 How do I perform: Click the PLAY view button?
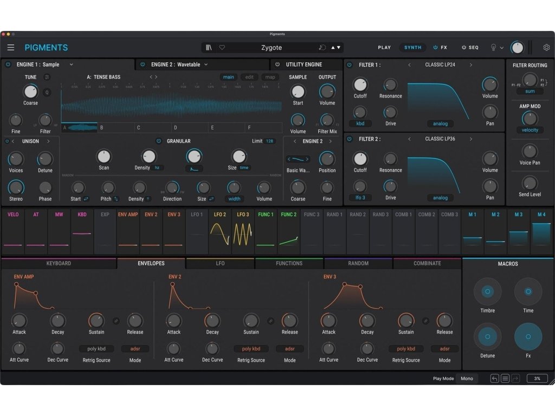(384, 48)
